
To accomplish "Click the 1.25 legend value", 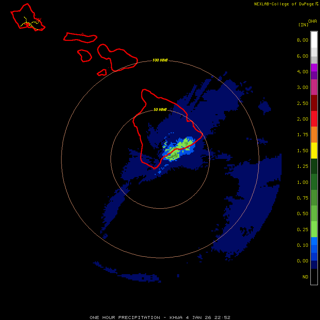I will pyautogui.click(x=303, y=166).
